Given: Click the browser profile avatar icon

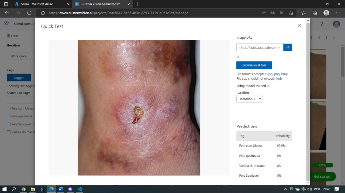Looking at the screenshot, I should [x=326, y=13].
